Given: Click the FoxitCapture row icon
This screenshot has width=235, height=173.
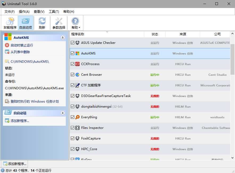Looking at the screenshot, I should [77, 138].
